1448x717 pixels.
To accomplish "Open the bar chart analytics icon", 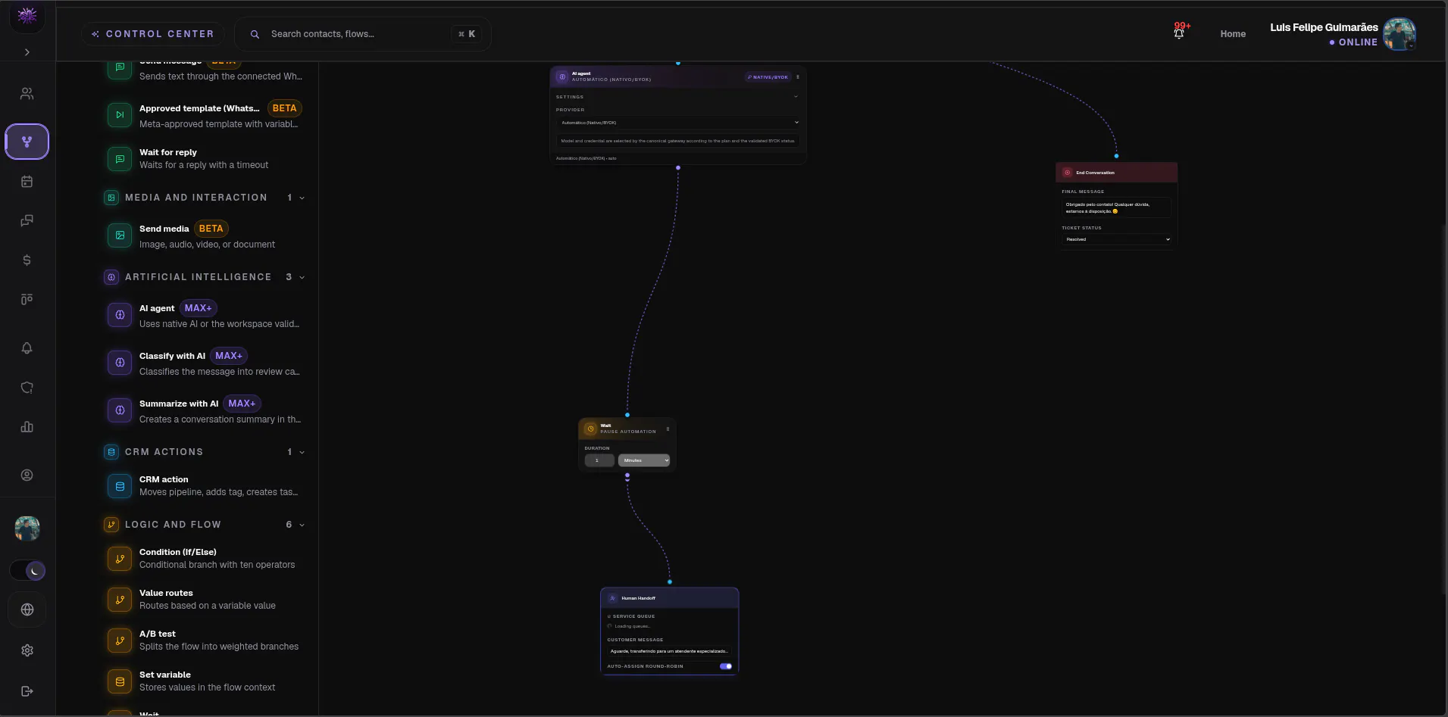I will 27,427.
